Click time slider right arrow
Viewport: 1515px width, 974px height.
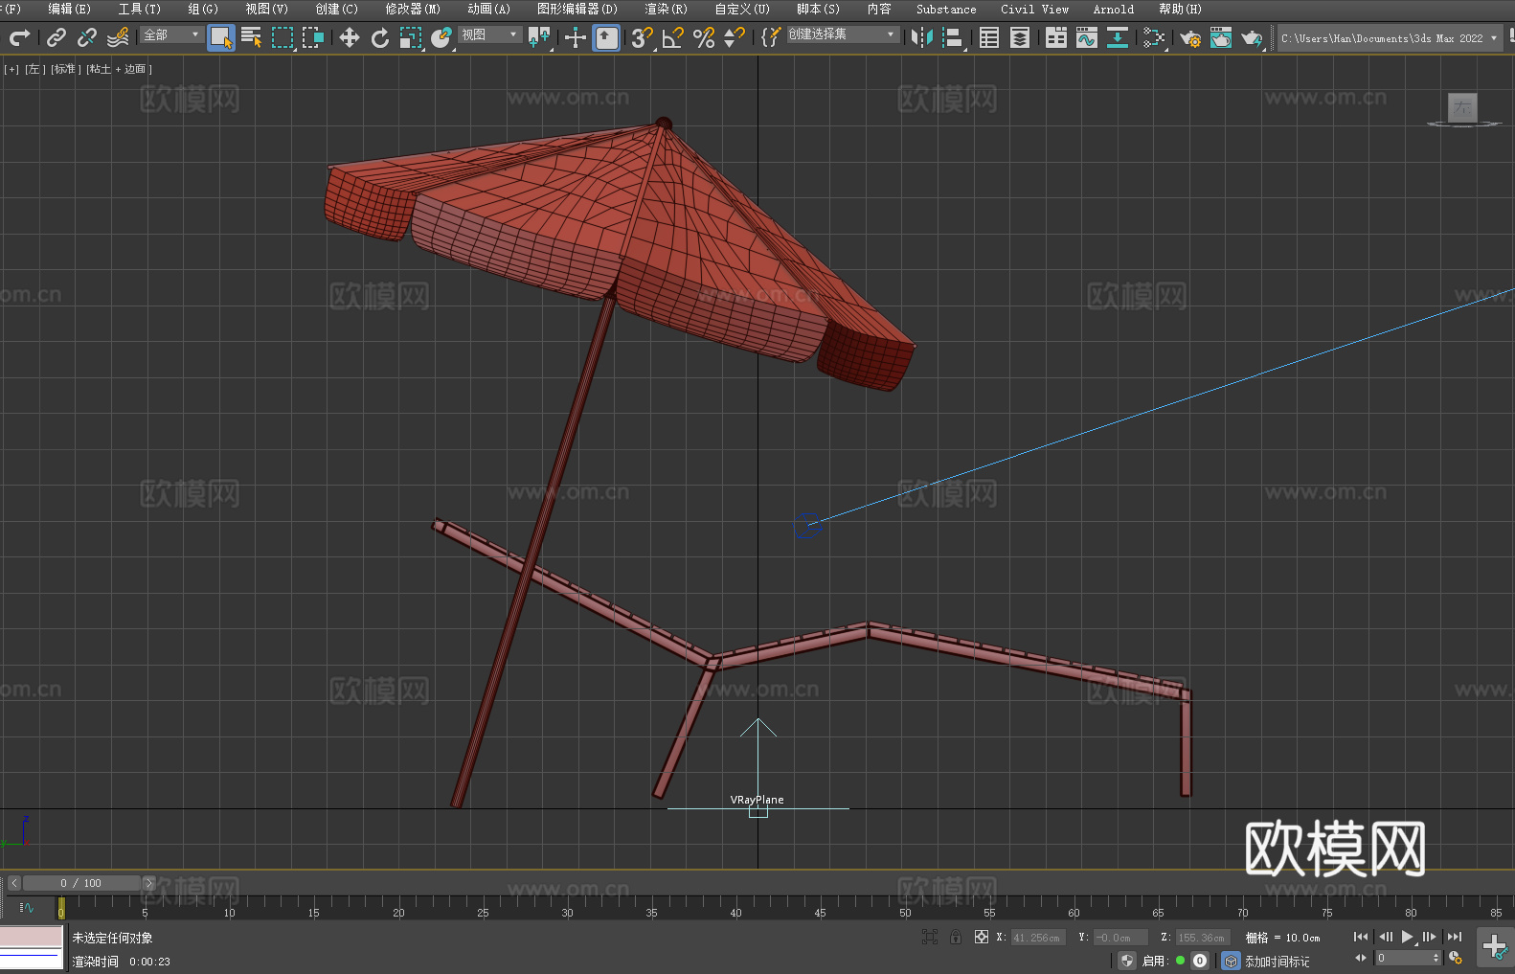148,883
